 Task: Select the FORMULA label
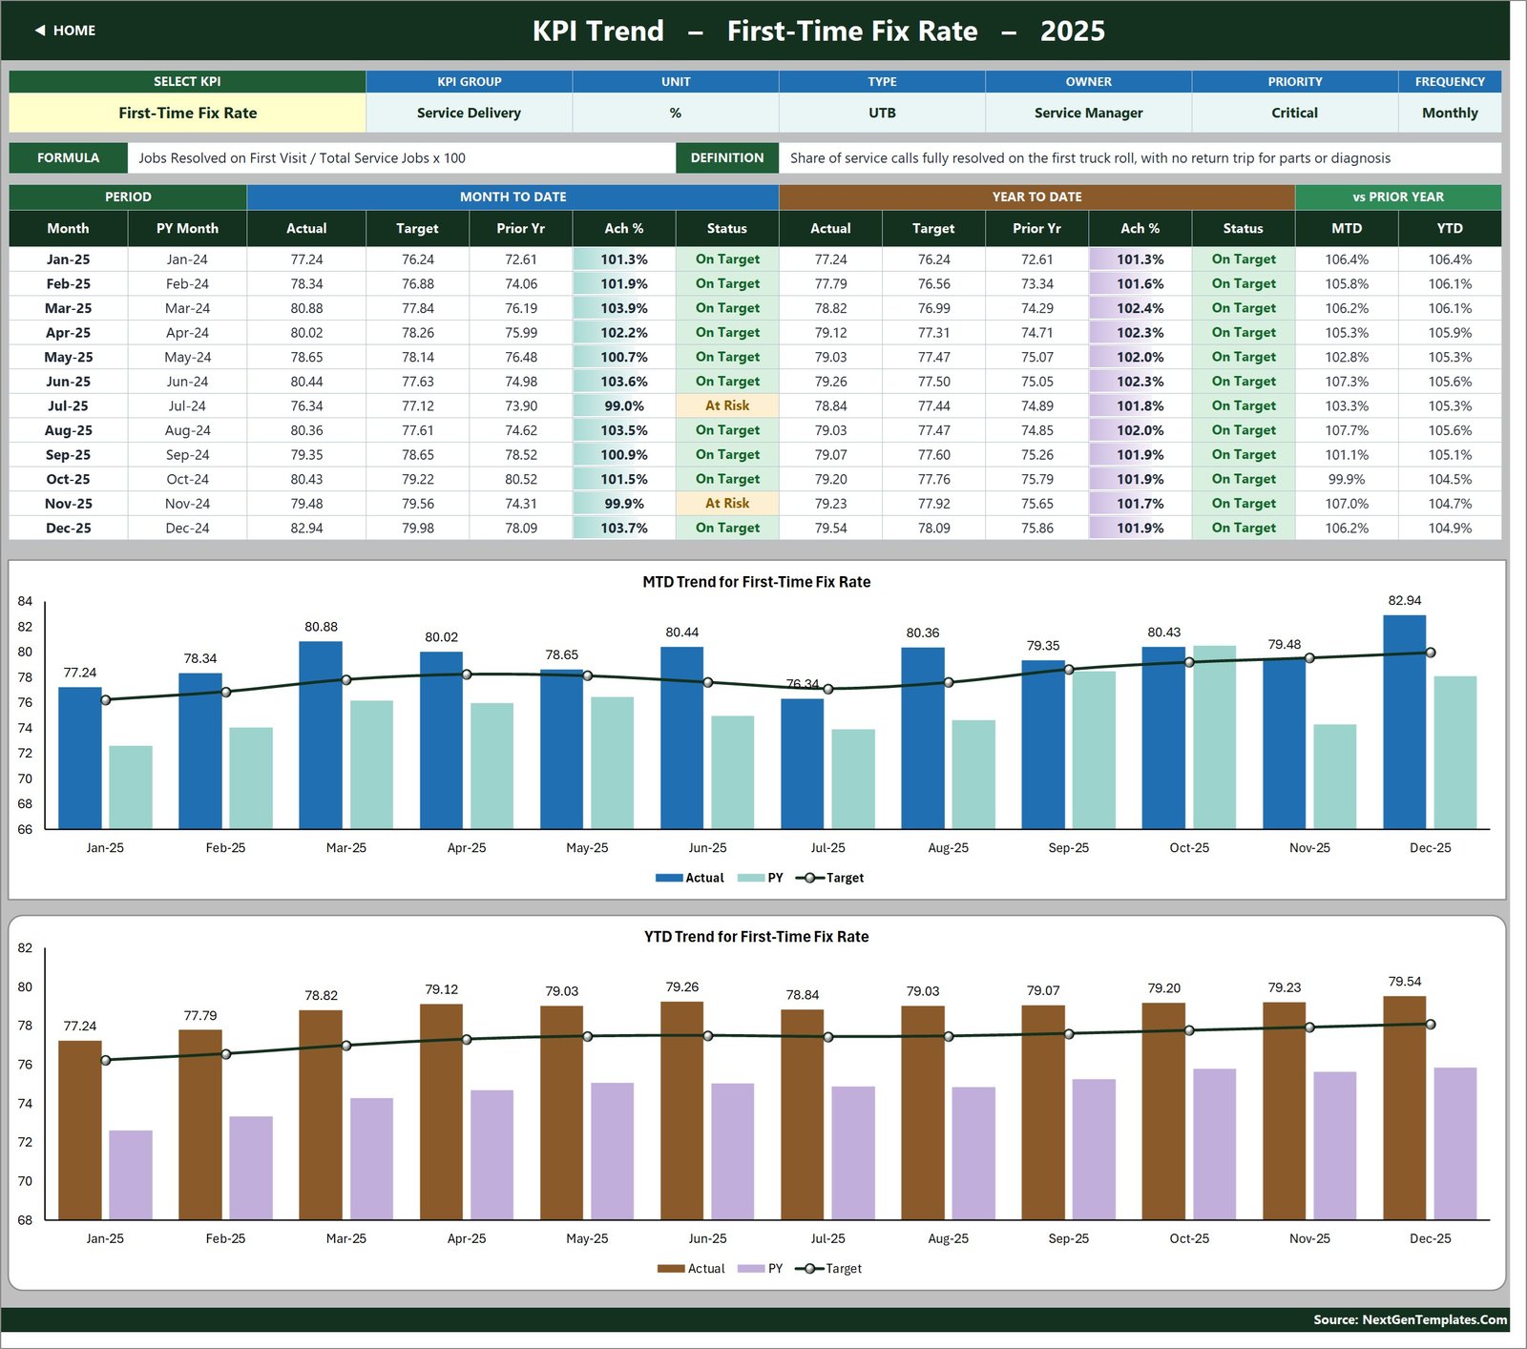(x=68, y=157)
